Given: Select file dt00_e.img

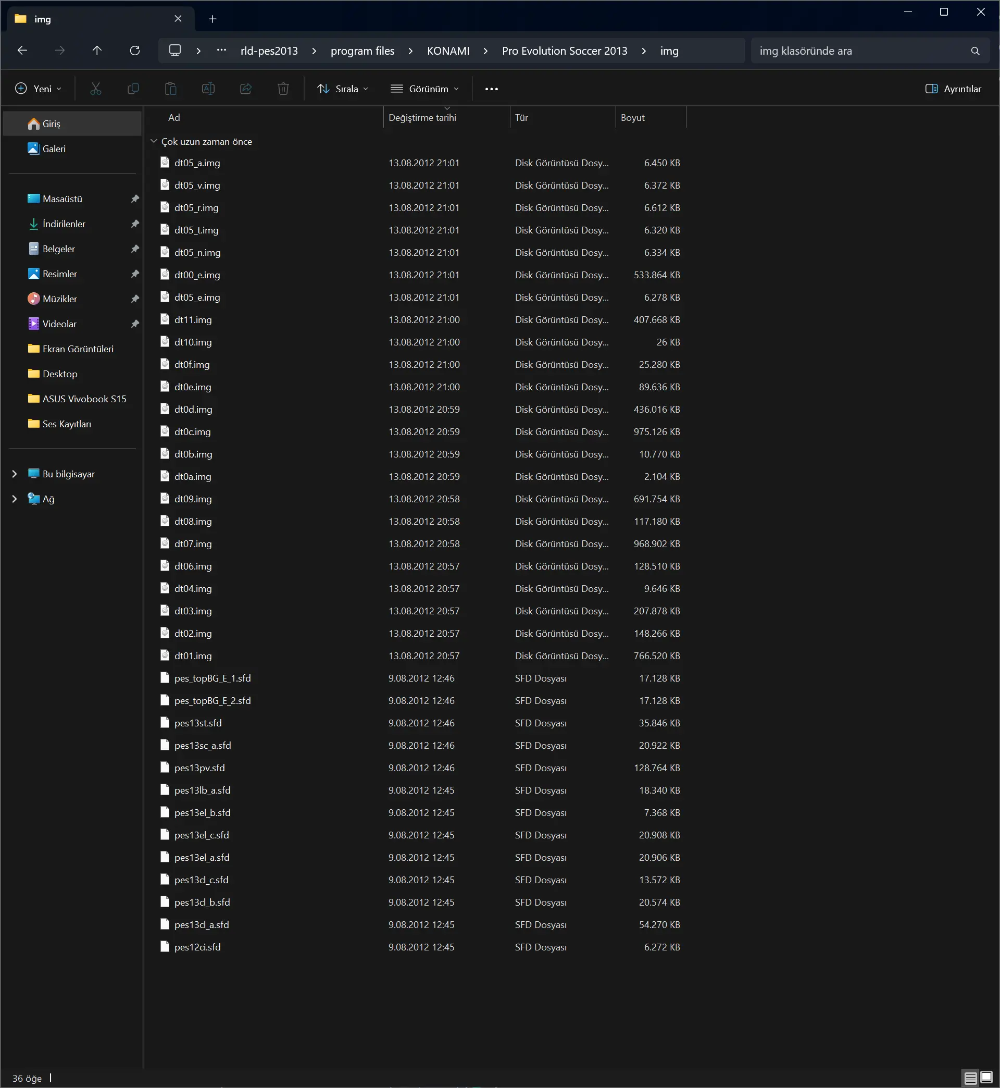Looking at the screenshot, I should click(x=197, y=275).
